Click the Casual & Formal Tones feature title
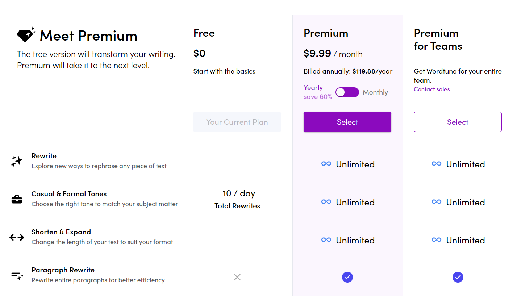The width and height of the screenshot is (517, 296). 69,194
